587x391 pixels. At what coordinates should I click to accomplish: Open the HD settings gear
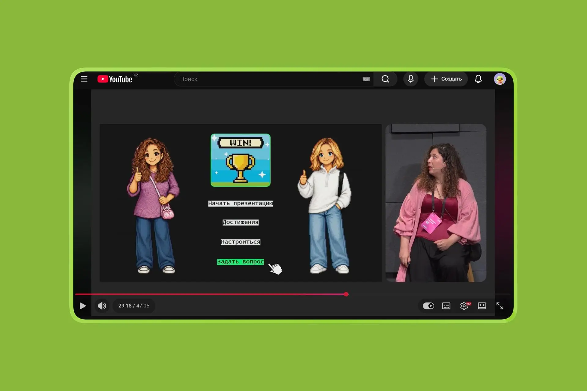pyautogui.click(x=464, y=306)
